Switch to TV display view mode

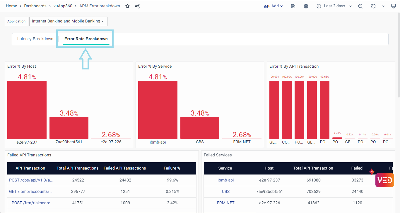[393, 6]
